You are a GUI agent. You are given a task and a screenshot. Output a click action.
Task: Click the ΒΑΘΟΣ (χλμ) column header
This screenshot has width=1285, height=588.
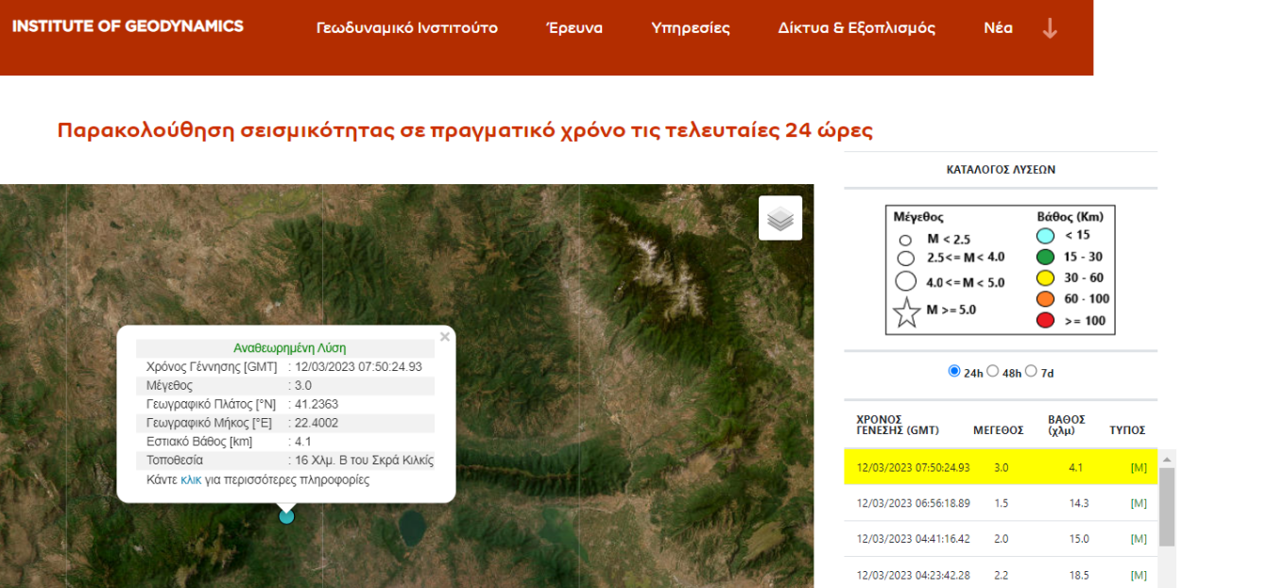click(1067, 425)
